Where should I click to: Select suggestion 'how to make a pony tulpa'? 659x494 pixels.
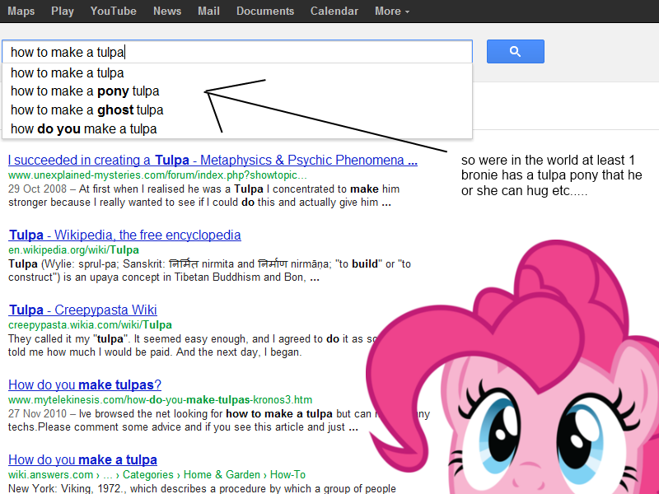click(237, 91)
